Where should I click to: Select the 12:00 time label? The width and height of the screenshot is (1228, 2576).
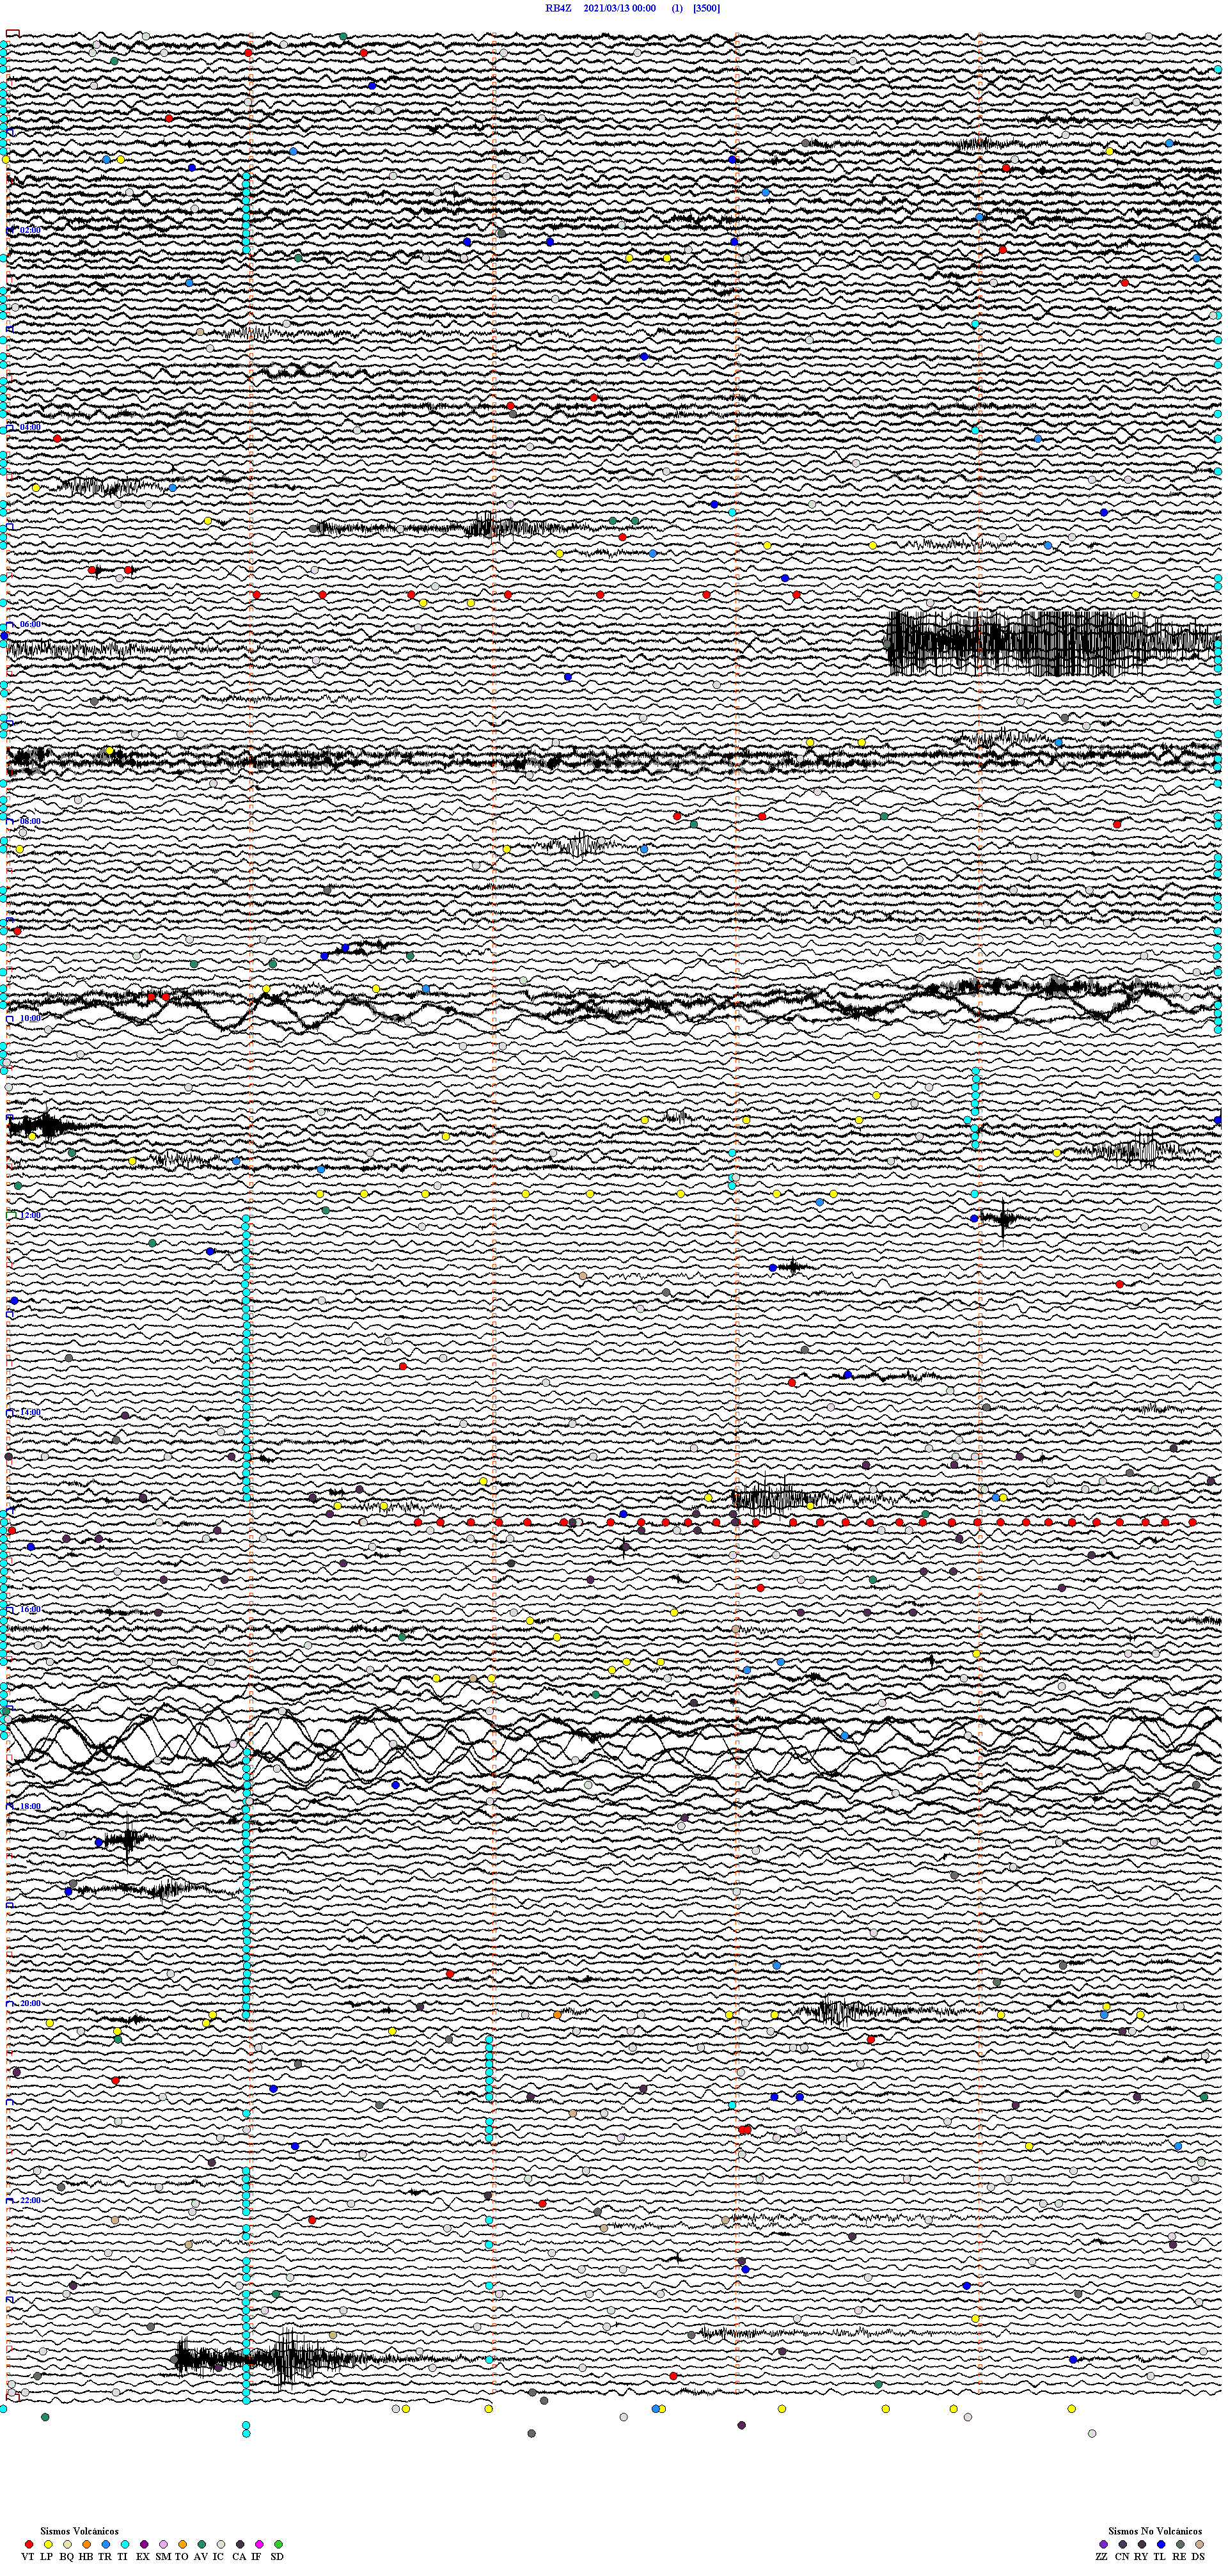(30, 1215)
